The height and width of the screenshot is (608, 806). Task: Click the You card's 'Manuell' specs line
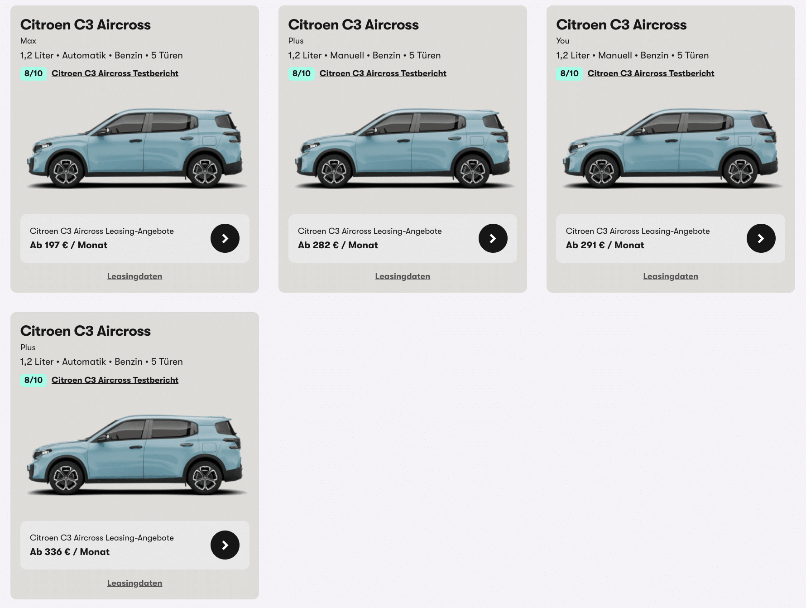[x=633, y=55]
